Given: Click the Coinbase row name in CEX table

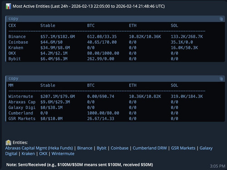Looking at the screenshot, I should point(18,42).
